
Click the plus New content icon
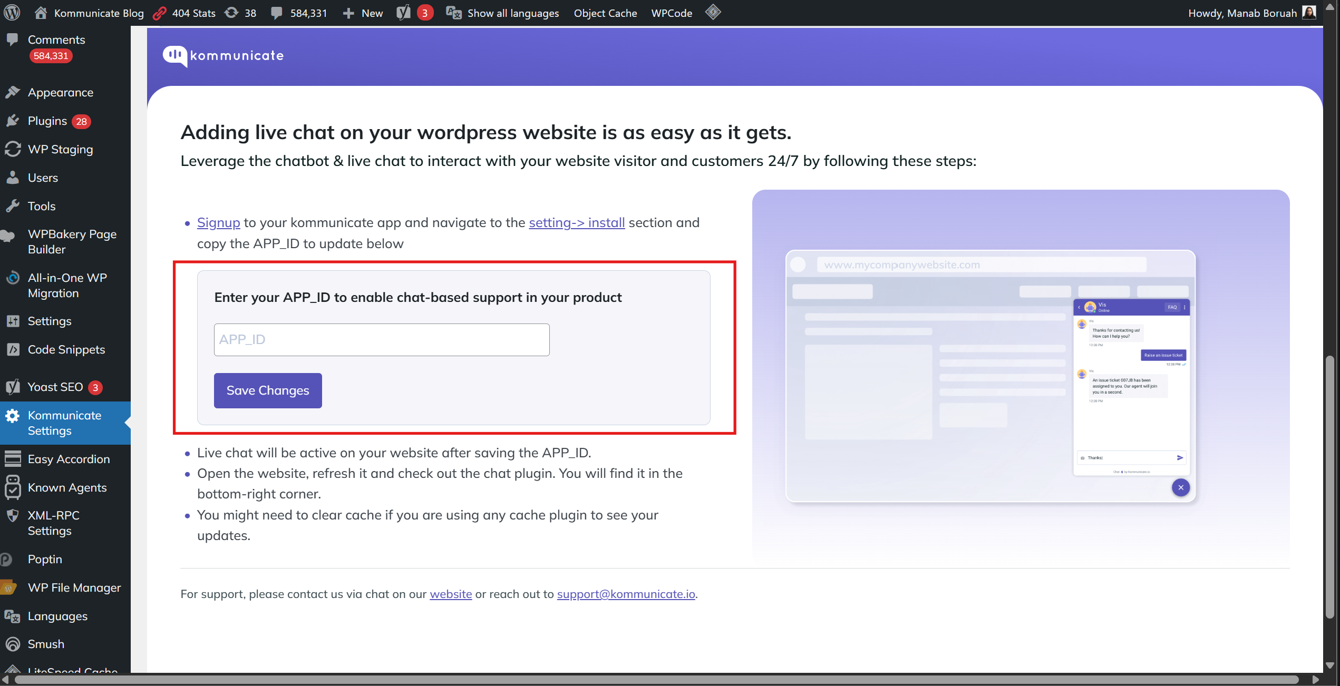point(348,13)
